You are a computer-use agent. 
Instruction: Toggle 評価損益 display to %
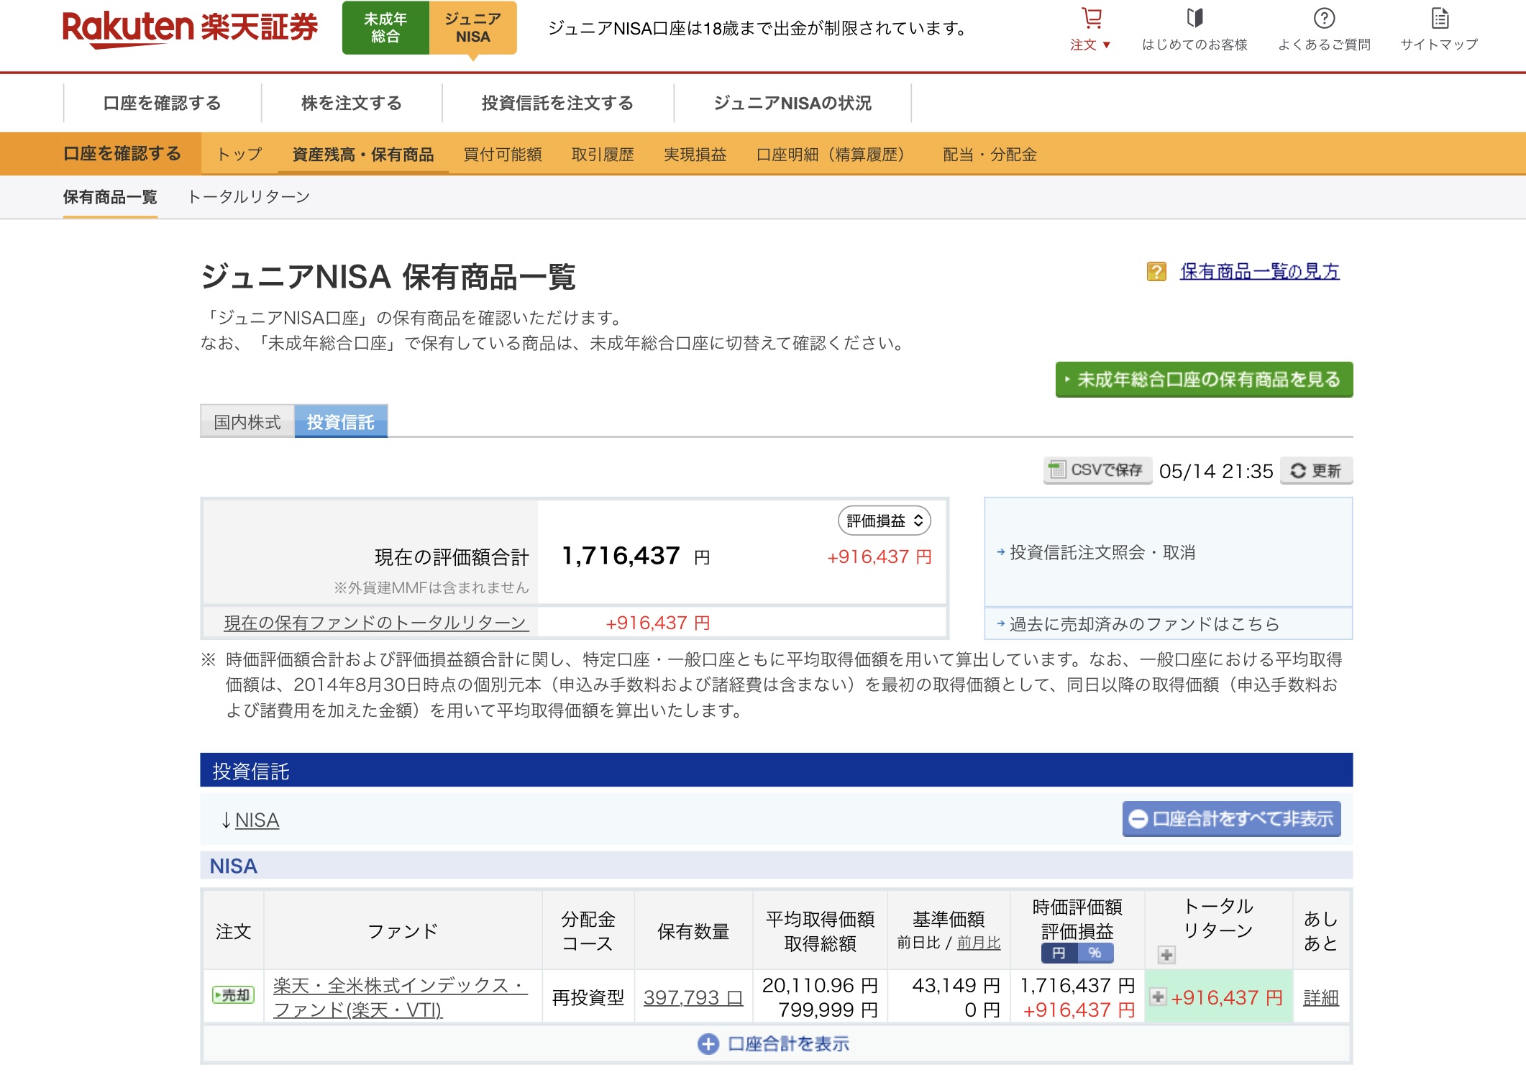(x=1095, y=953)
